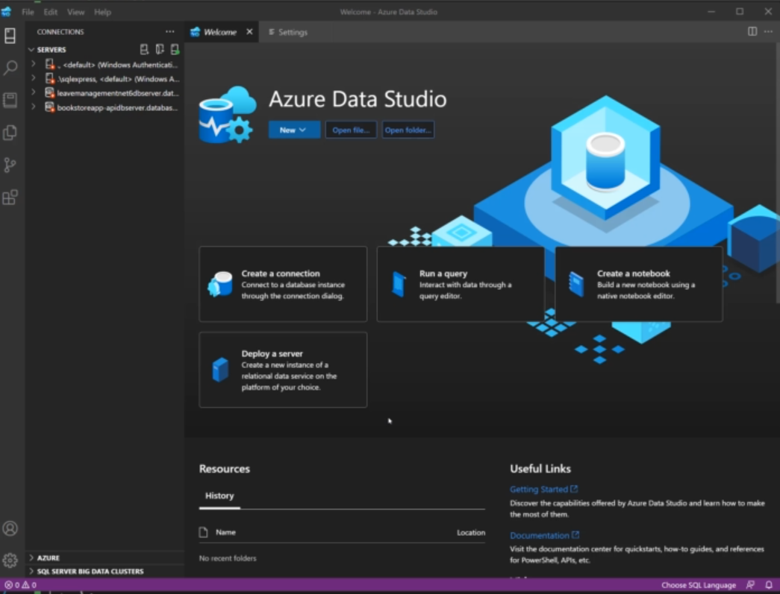The height and width of the screenshot is (594, 780).
Task: Open editor more actions ellipsis
Action: point(769,32)
